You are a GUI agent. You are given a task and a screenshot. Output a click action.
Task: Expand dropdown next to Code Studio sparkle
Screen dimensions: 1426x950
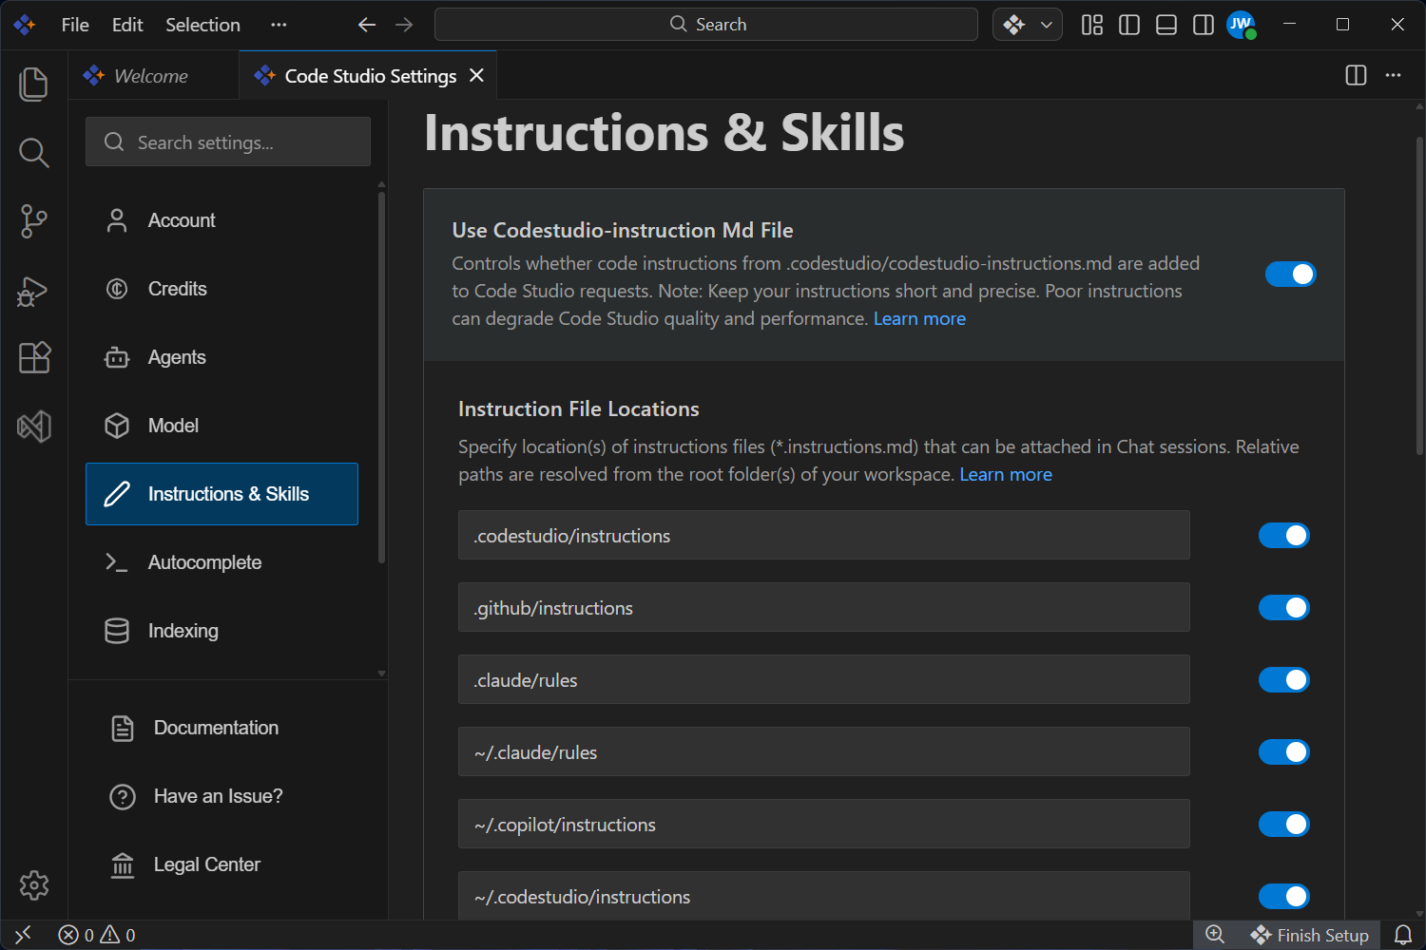pyautogui.click(x=1047, y=25)
